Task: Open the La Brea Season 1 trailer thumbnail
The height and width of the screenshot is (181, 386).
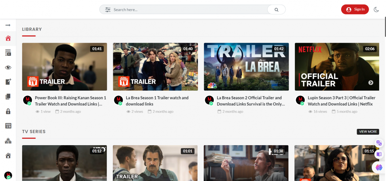Action: [x=155, y=67]
